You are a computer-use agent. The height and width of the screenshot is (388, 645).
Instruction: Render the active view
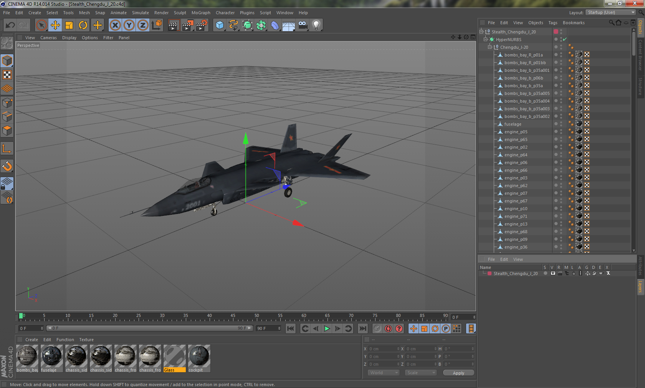(x=174, y=25)
